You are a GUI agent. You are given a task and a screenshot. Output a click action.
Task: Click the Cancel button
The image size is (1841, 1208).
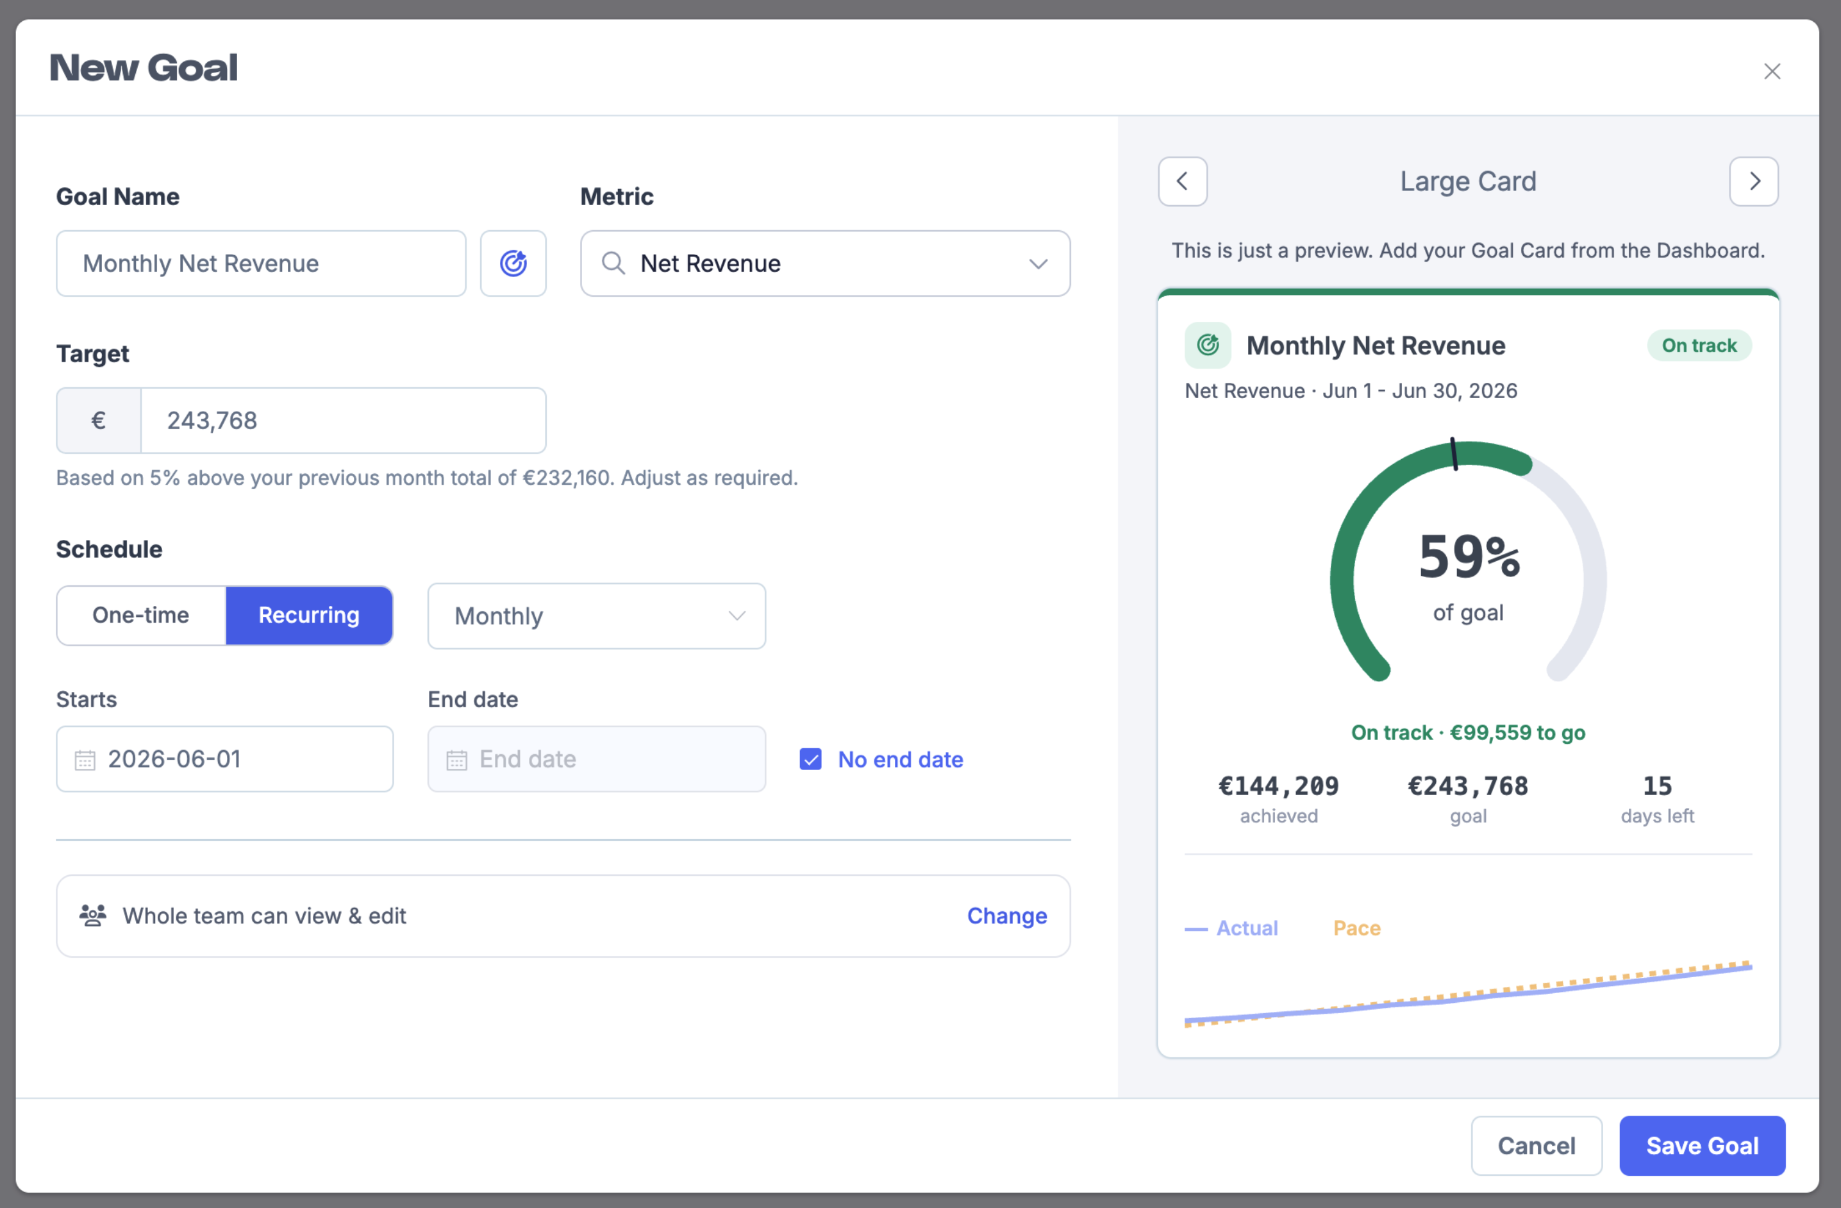coord(1537,1145)
